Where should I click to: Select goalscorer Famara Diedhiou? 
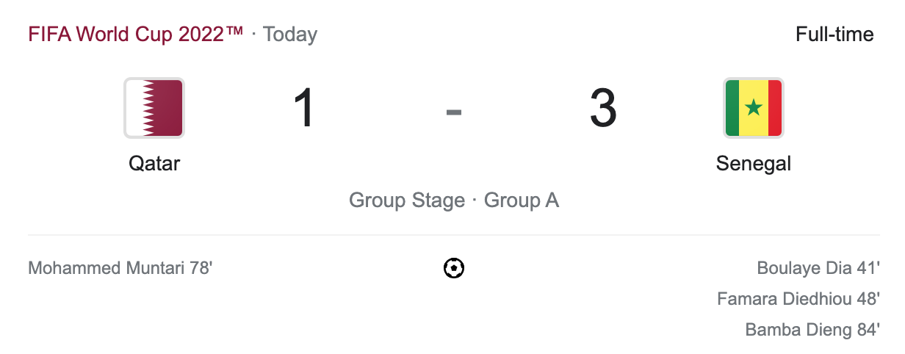784,299
